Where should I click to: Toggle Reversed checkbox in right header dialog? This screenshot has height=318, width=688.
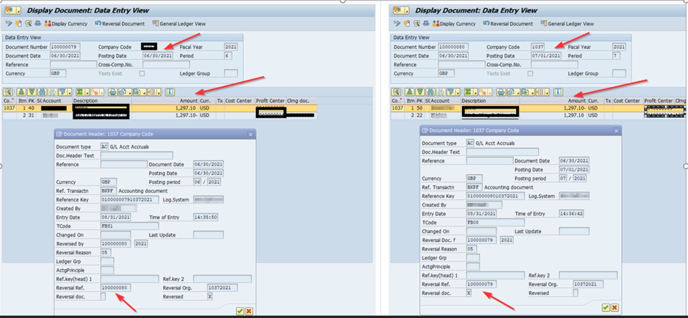(575, 293)
